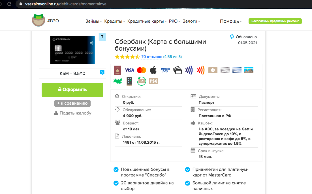Click checkmark next to Большой лимит на снятие
Screen dimensions: 312x194
coord(187,183)
